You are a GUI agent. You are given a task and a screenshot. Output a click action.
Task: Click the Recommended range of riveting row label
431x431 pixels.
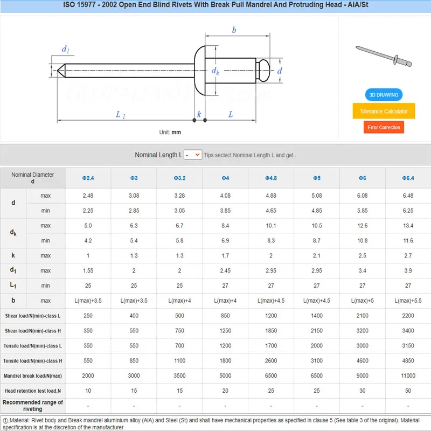point(33,406)
